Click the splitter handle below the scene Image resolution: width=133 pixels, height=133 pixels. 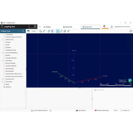pos(80,88)
